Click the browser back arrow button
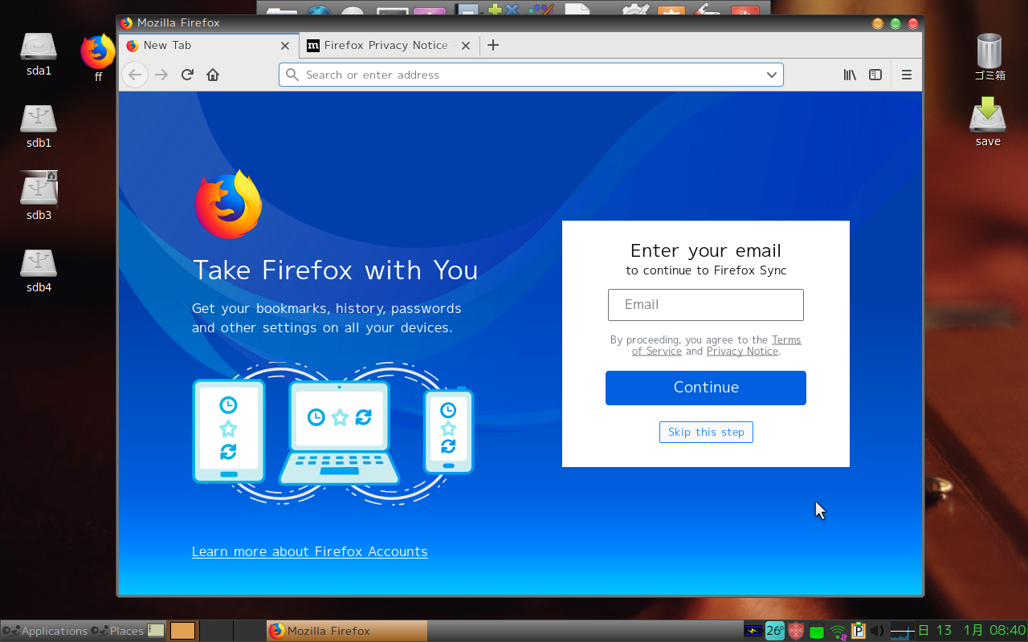 pyautogui.click(x=135, y=75)
